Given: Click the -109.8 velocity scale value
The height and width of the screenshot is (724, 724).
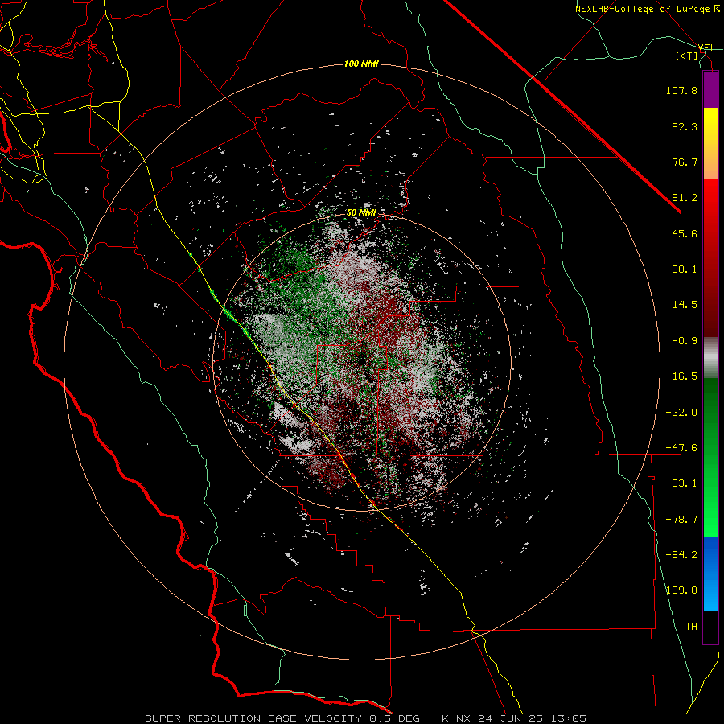Looking at the screenshot, I should [x=678, y=590].
